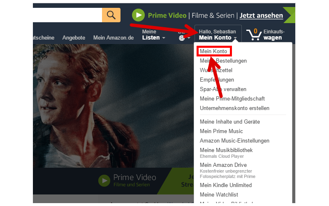Go to Mein Amazon.de link
The image size is (329, 206).
coord(114,38)
